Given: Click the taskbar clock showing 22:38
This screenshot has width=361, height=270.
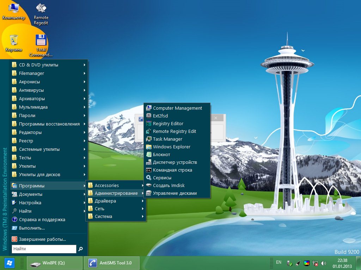Looking at the screenshot, I should tap(342, 263).
